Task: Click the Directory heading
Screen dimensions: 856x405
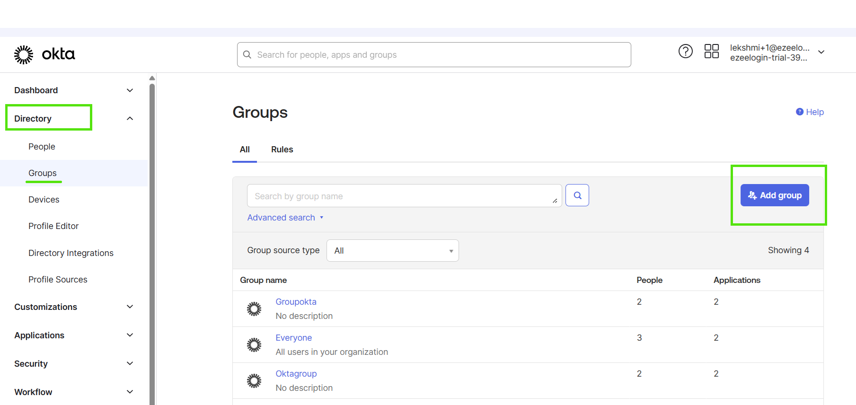Action: point(33,119)
